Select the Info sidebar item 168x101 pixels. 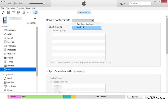pos(18,69)
